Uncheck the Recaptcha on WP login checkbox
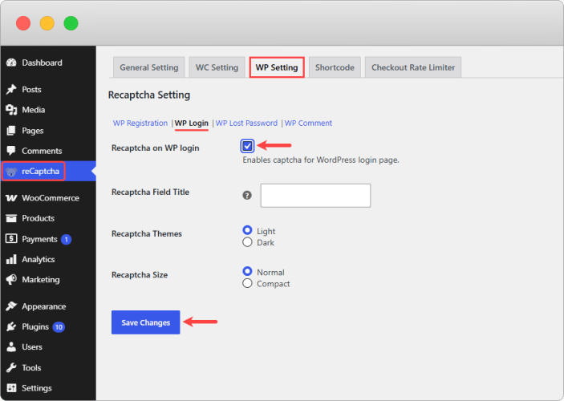 pos(247,146)
